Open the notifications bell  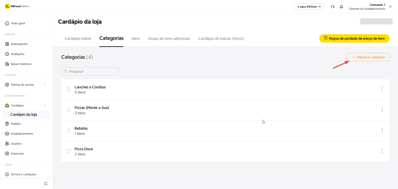[x=341, y=7]
